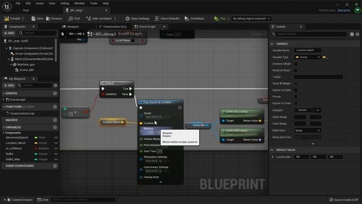Navigate forward in graph history arrow
This screenshot has height=204, width=362.
tap(79, 34)
